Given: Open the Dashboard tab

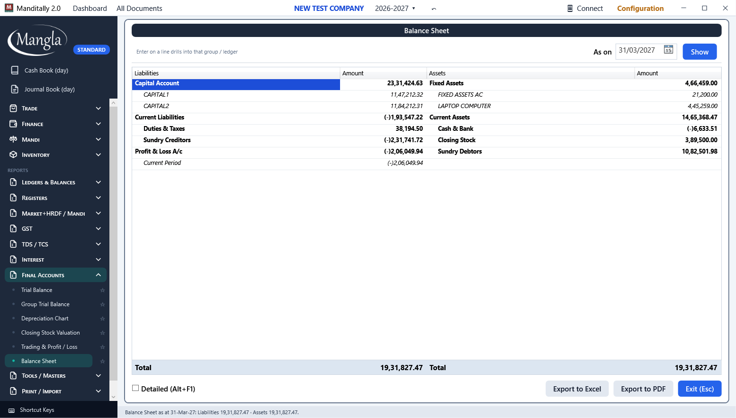Looking at the screenshot, I should (90, 9).
